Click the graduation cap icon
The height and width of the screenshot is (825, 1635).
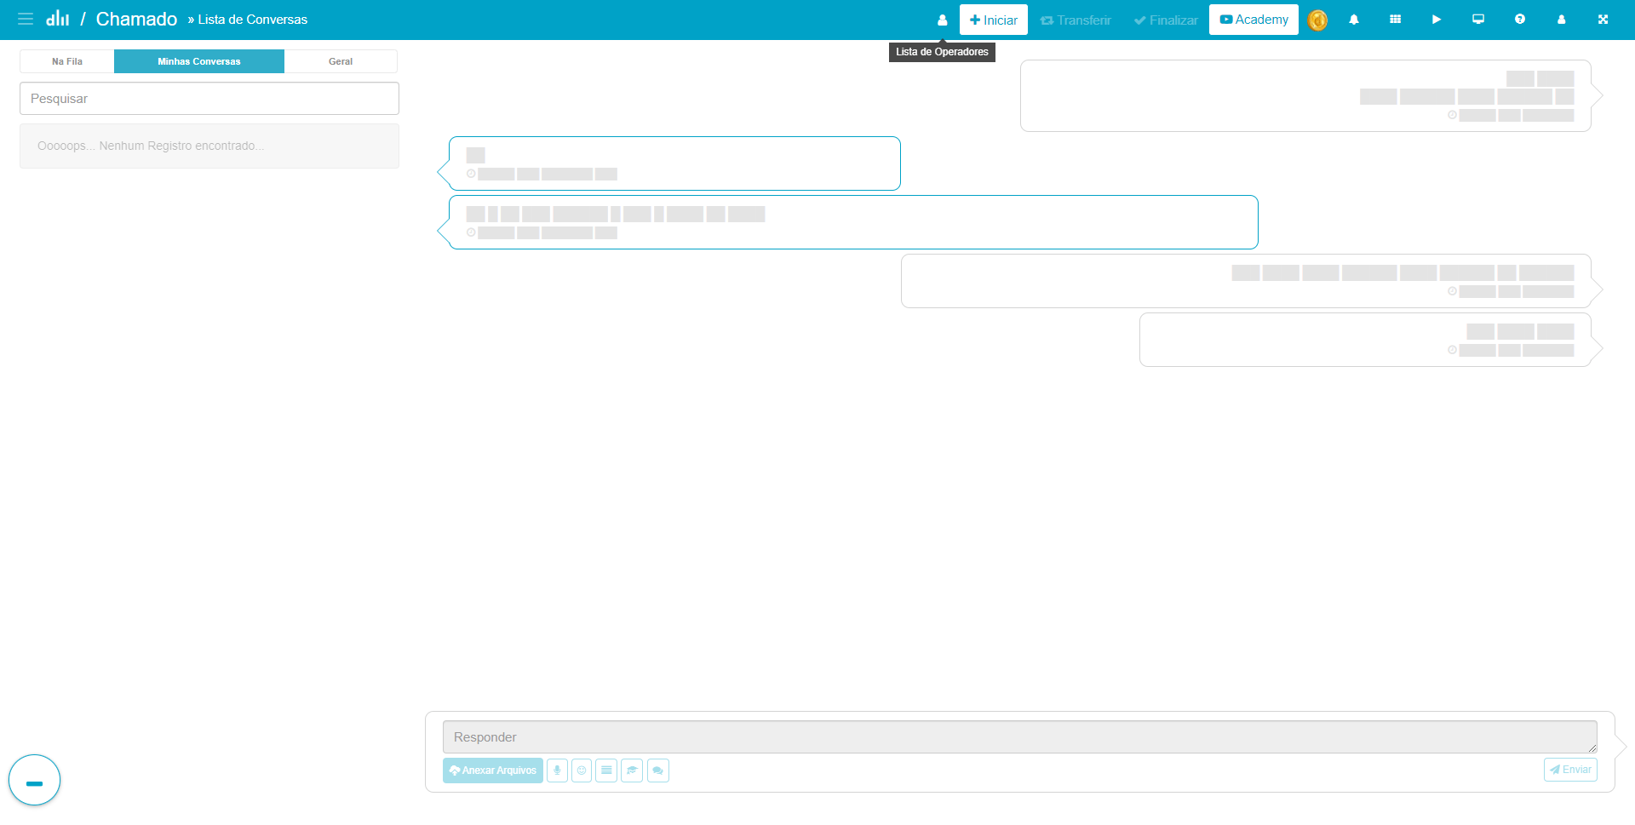pyautogui.click(x=632, y=771)
